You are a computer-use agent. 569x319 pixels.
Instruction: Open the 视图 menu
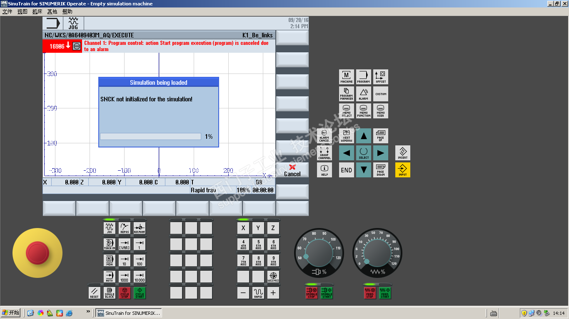click(22, 12)
